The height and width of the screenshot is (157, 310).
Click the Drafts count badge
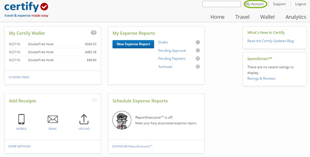[198, 42]
